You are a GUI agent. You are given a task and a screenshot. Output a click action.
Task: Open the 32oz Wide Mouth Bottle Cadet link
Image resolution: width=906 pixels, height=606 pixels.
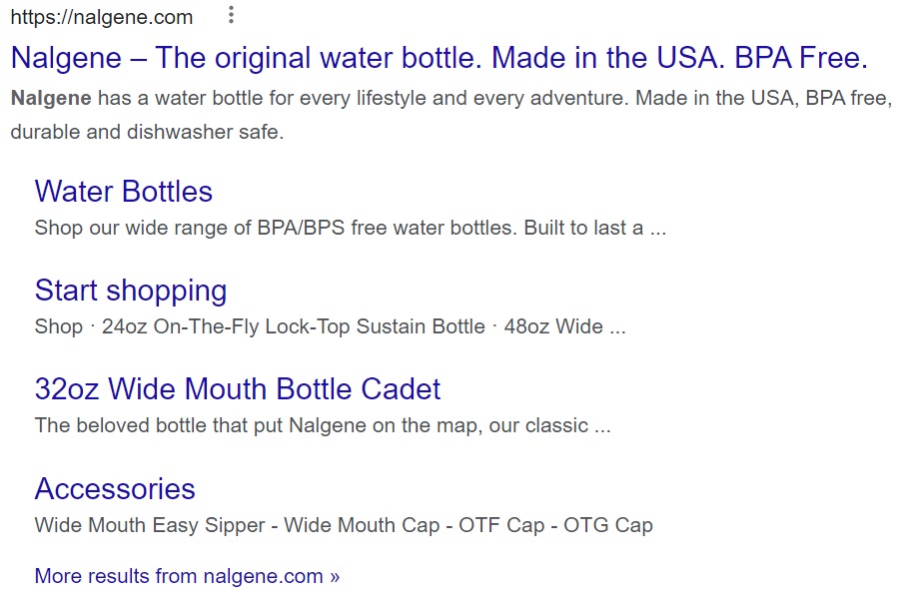238,388
